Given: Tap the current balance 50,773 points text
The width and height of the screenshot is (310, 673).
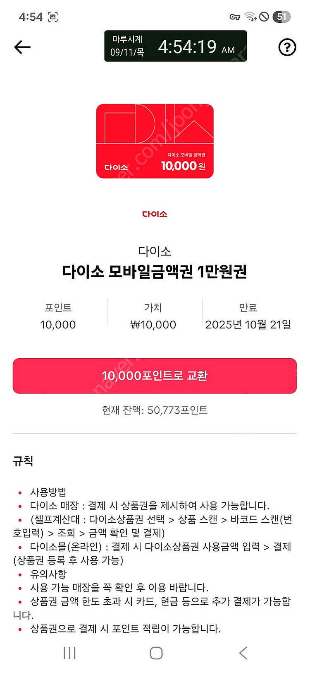Looking at the screenshot, I should coord(155,410).
